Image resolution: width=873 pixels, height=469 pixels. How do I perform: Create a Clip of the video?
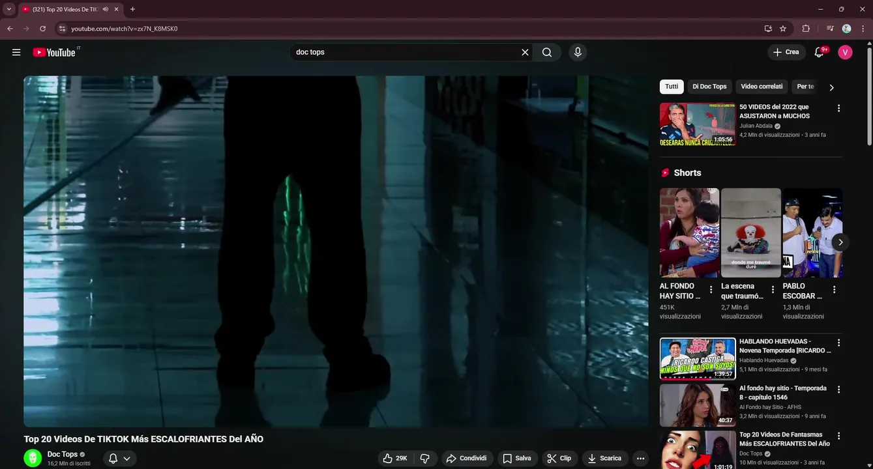coord(559,459)
